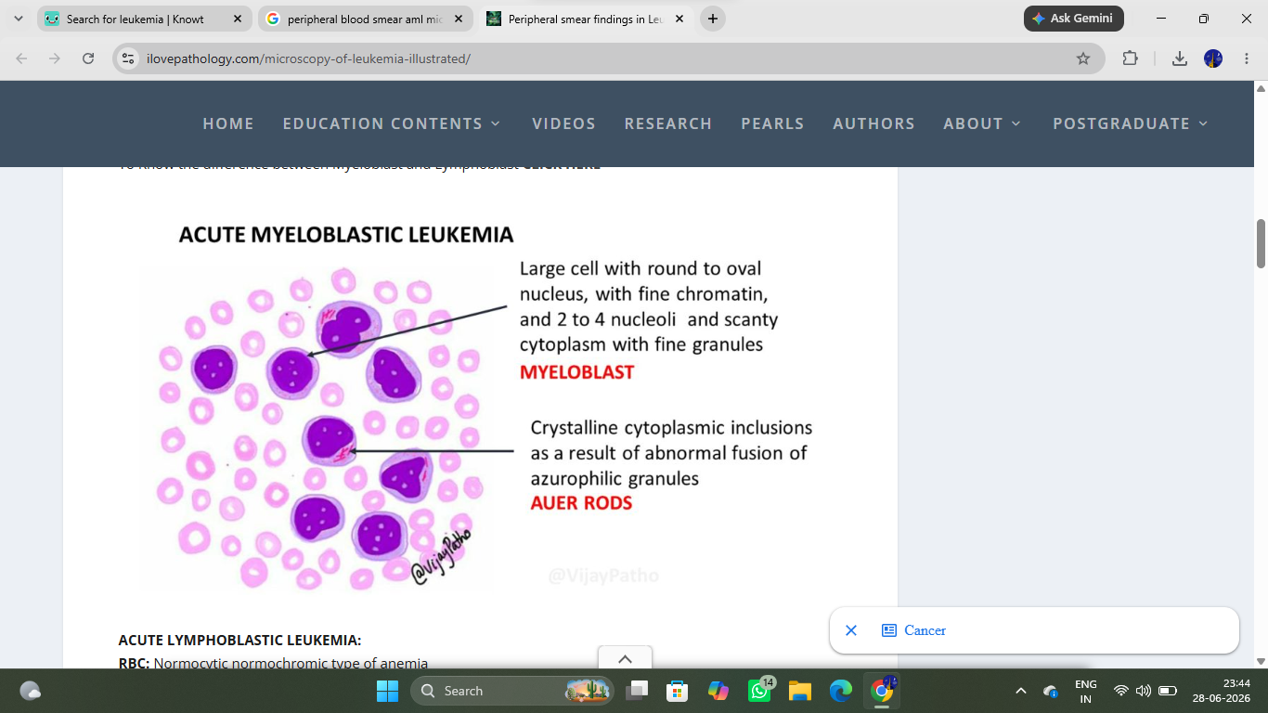Click the page vertical scrollbar thumb
This screenshot has width=1268, height=713.
(1261, 243)
